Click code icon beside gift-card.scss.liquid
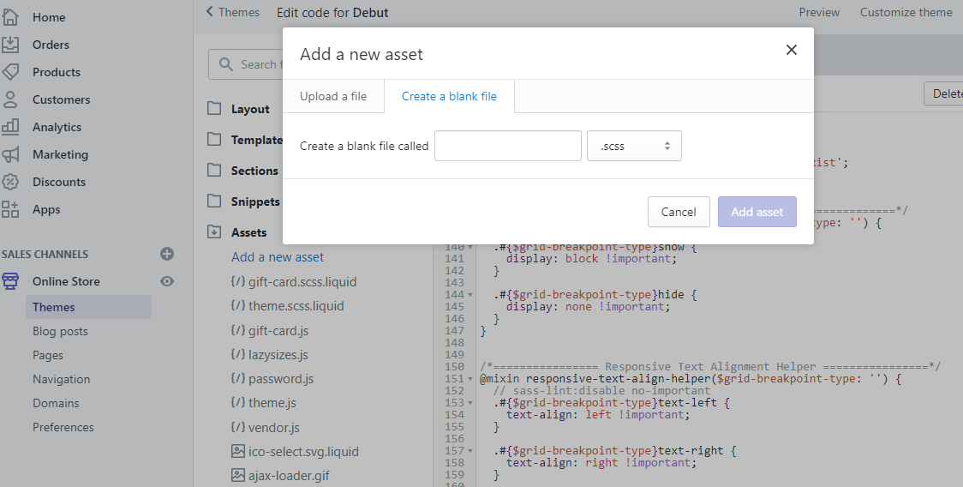The width and height of the screenshot is (963, 487). (x=238, y=281)
